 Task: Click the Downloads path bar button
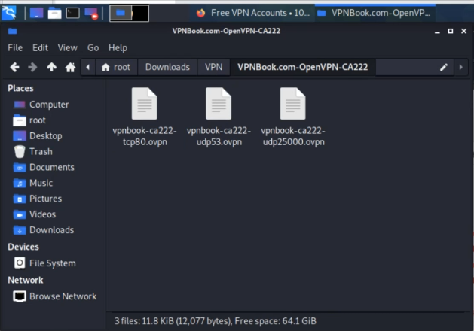(x=167, y=67)
